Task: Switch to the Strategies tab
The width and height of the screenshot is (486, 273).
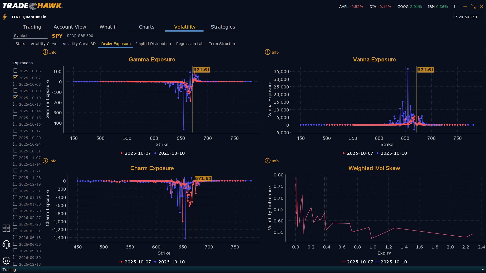Action: point(223,27)
